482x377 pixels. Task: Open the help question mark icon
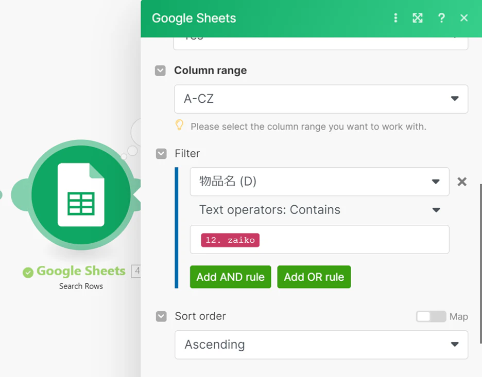[441, 18]
